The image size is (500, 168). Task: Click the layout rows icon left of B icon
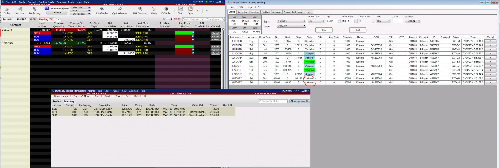pyautogui.click(x=168, y=19)
